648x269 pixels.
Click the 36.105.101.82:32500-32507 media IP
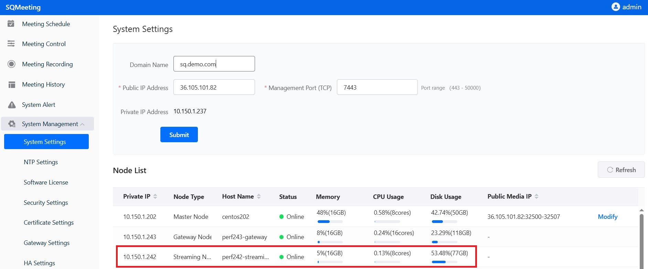click(x=523, y=216)
